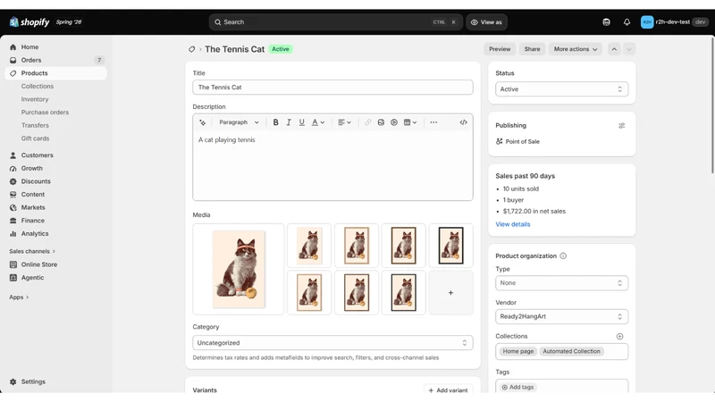The width and height of the screenshot is (715, 402).
Task: Open Inventory submenu item
Action: point(35,99)
